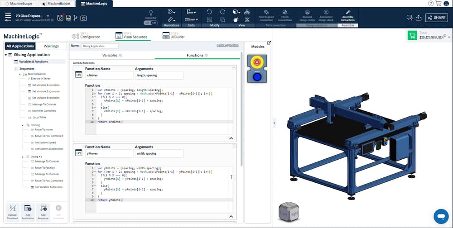The width and height of the screenshot is (453, 228).
Task: Switch to the Warnings tab
Action: click(51, 46)
